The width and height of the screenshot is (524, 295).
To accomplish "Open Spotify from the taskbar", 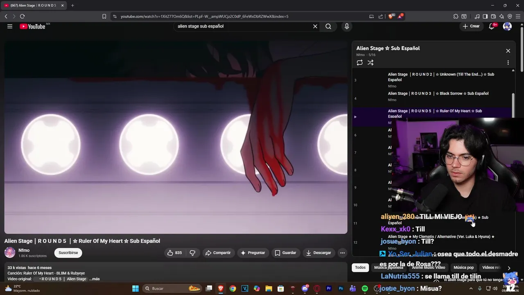I will (x=365, y=288).
